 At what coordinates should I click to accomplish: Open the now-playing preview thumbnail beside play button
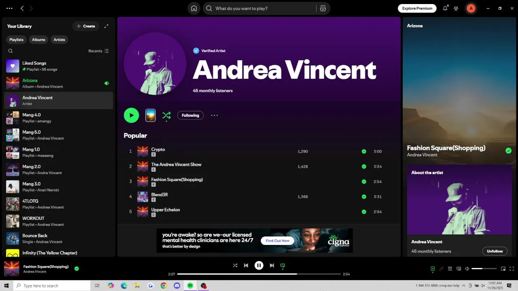point(151,115)
